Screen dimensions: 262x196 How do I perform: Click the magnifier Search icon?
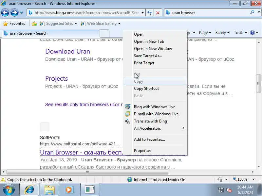(252, 12)
